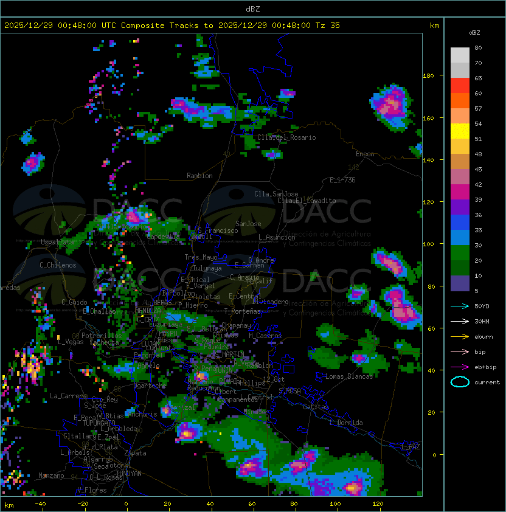Screen dimensions: 506x512
Task: Click the Encon location label
Action: tap(365, 154)
